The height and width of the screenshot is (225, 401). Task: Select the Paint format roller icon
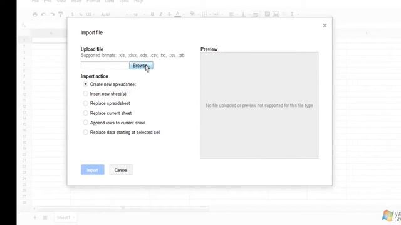[x=61, y=14]
